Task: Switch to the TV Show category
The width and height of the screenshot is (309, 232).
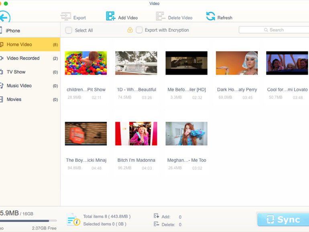Action: tap(30, 72)
